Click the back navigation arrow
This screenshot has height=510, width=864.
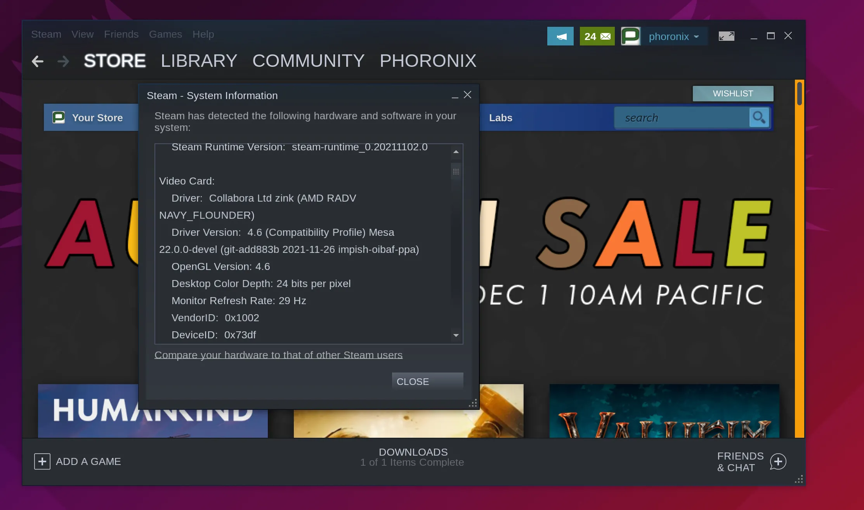point(37,61)
